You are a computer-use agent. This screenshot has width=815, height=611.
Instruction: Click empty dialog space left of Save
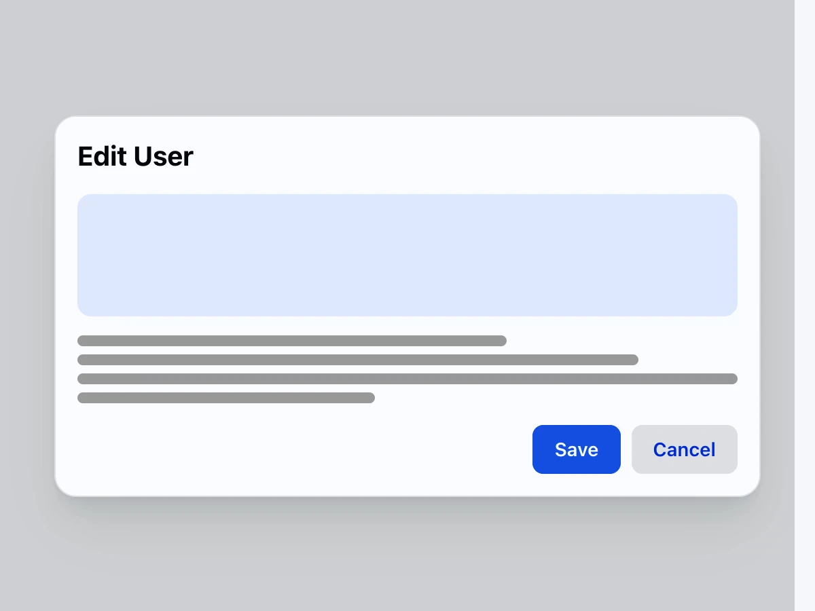click(x=306, y=449)
